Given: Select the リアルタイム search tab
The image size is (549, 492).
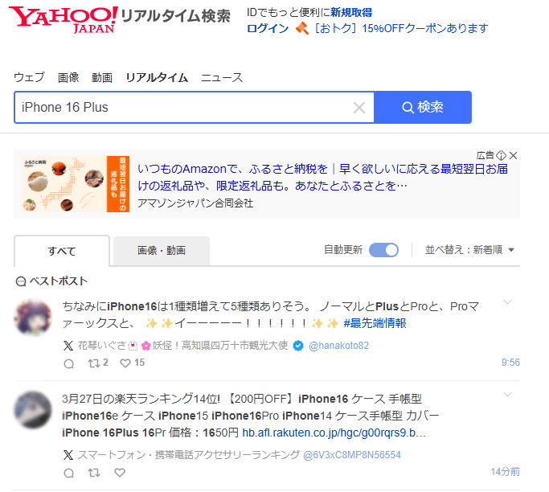Looking at the screenshot, I should pos(157,77).
